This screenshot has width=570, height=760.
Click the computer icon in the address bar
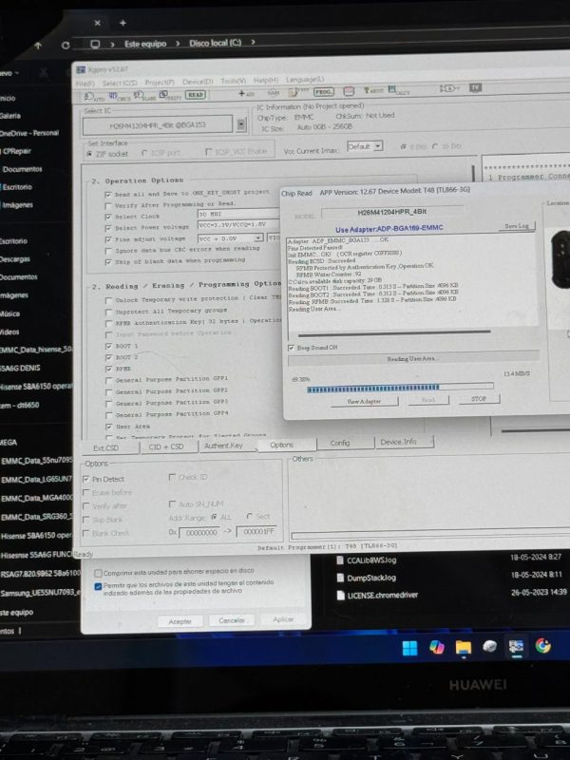[96, 44]
